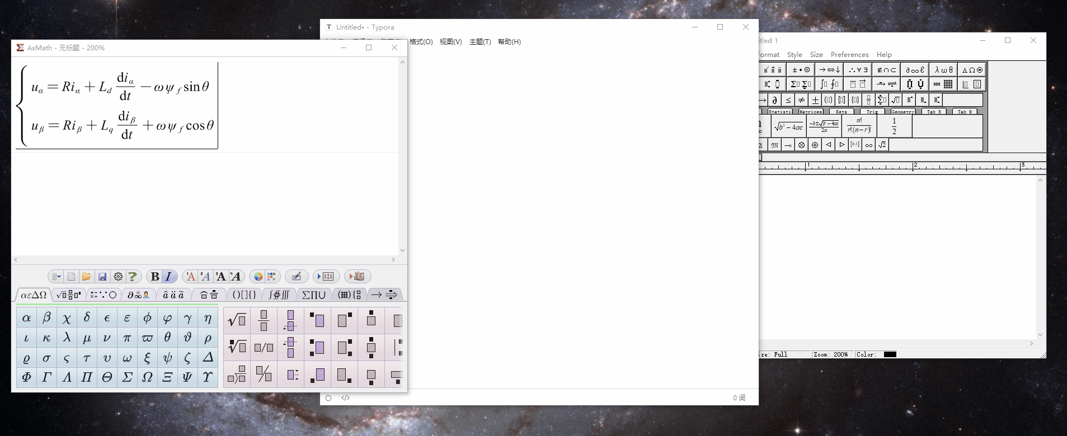Click the green question mark help icon

point(133,277)
